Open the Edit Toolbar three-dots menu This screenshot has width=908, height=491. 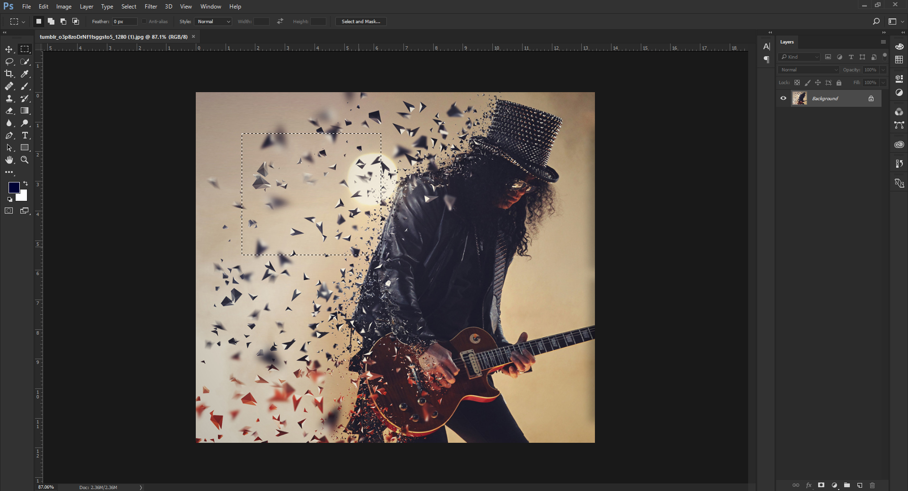pyautogui.click(x=9, y=172)
